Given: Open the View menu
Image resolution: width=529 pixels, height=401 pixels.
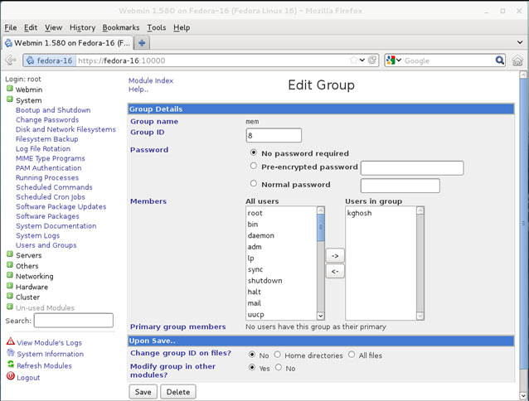Looking at the screenshot, I should click(53, 27).
